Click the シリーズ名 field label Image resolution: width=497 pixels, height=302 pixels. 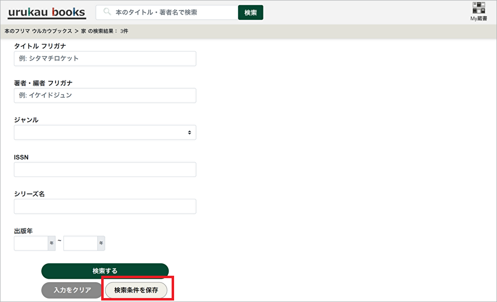(29, 194)
